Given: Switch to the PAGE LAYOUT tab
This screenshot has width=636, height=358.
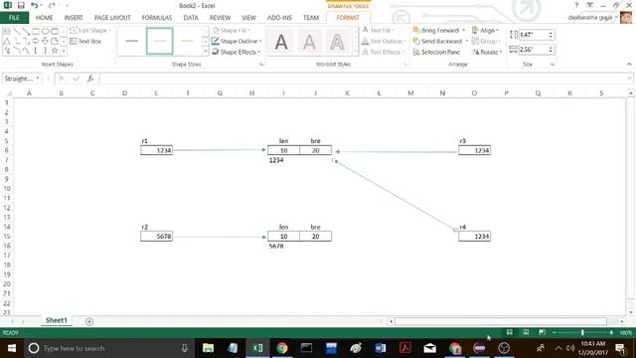Looking at the screenshot, I should tap(112, 18).
